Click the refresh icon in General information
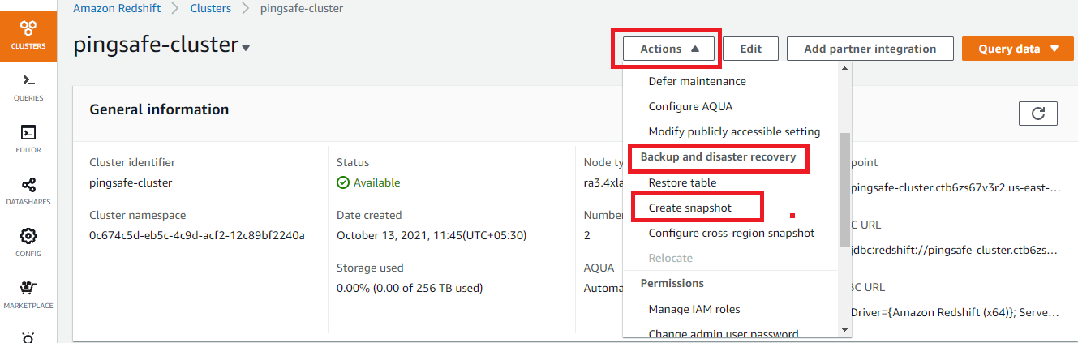 [x=1038, y=114]
